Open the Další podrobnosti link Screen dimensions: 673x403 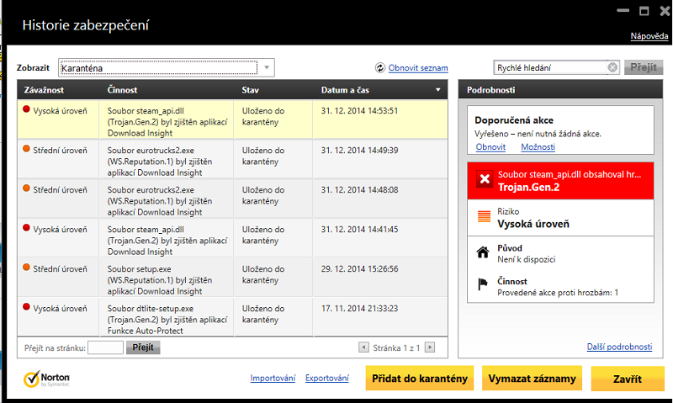point(619,347)
